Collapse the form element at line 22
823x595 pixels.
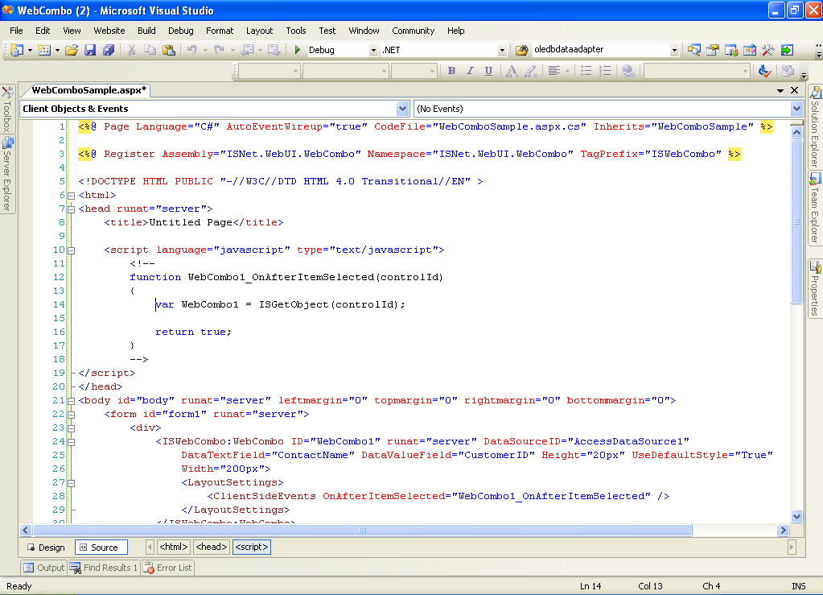point(72,414)
